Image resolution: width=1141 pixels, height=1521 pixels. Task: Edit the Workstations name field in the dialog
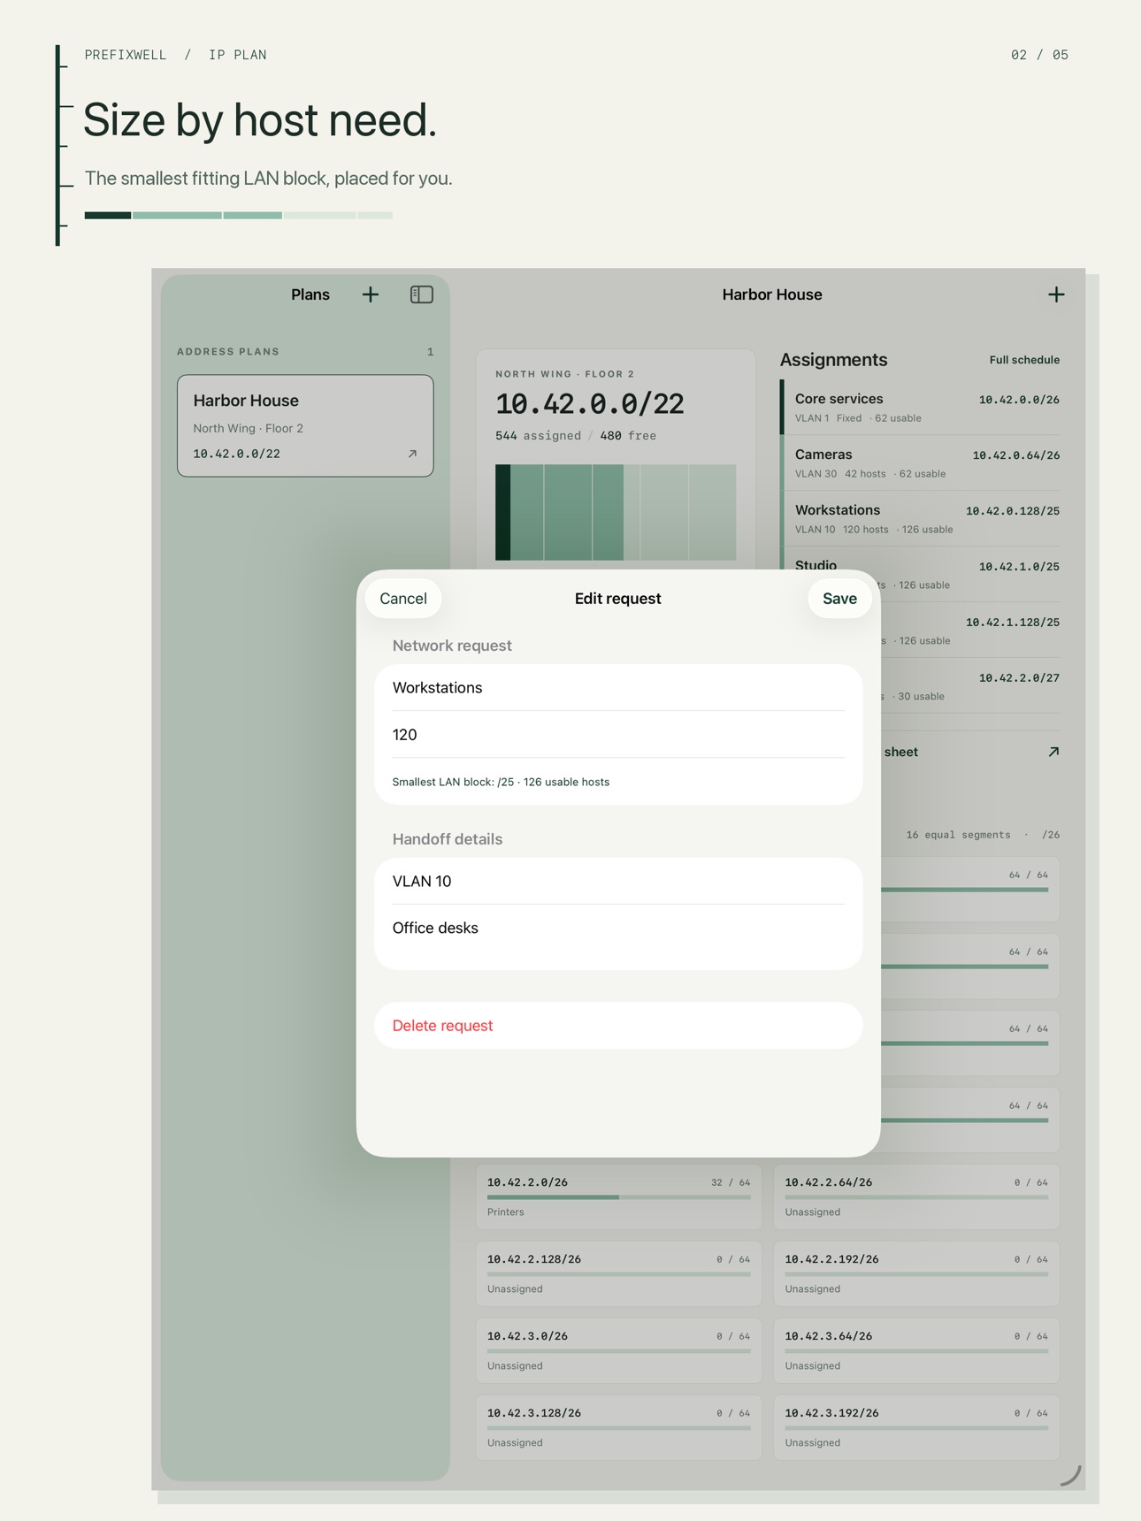pos(618,688)
